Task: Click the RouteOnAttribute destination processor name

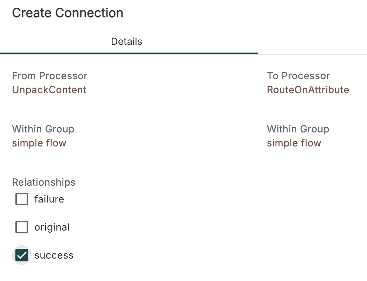Action: pyautogui.click(x=308, y=90)
